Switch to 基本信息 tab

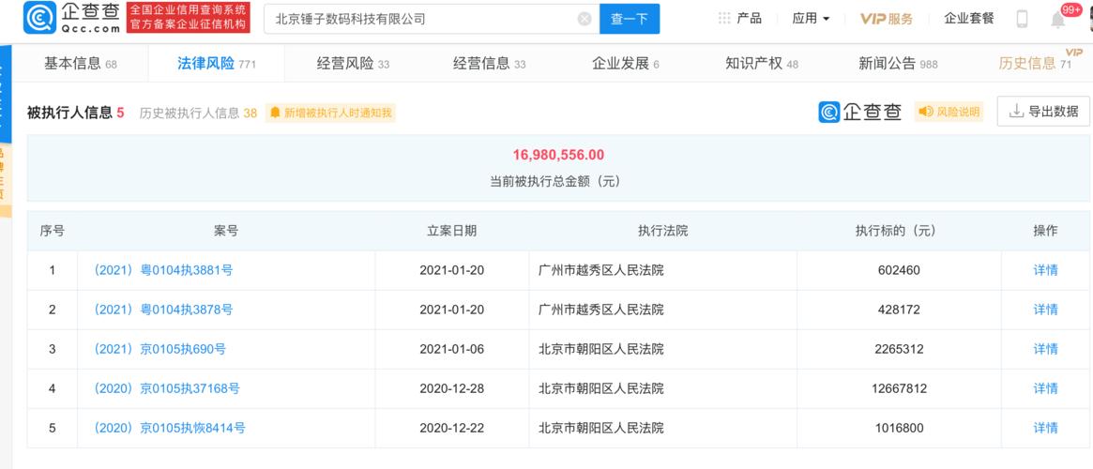pyautogui.click(x=80, y=64)
